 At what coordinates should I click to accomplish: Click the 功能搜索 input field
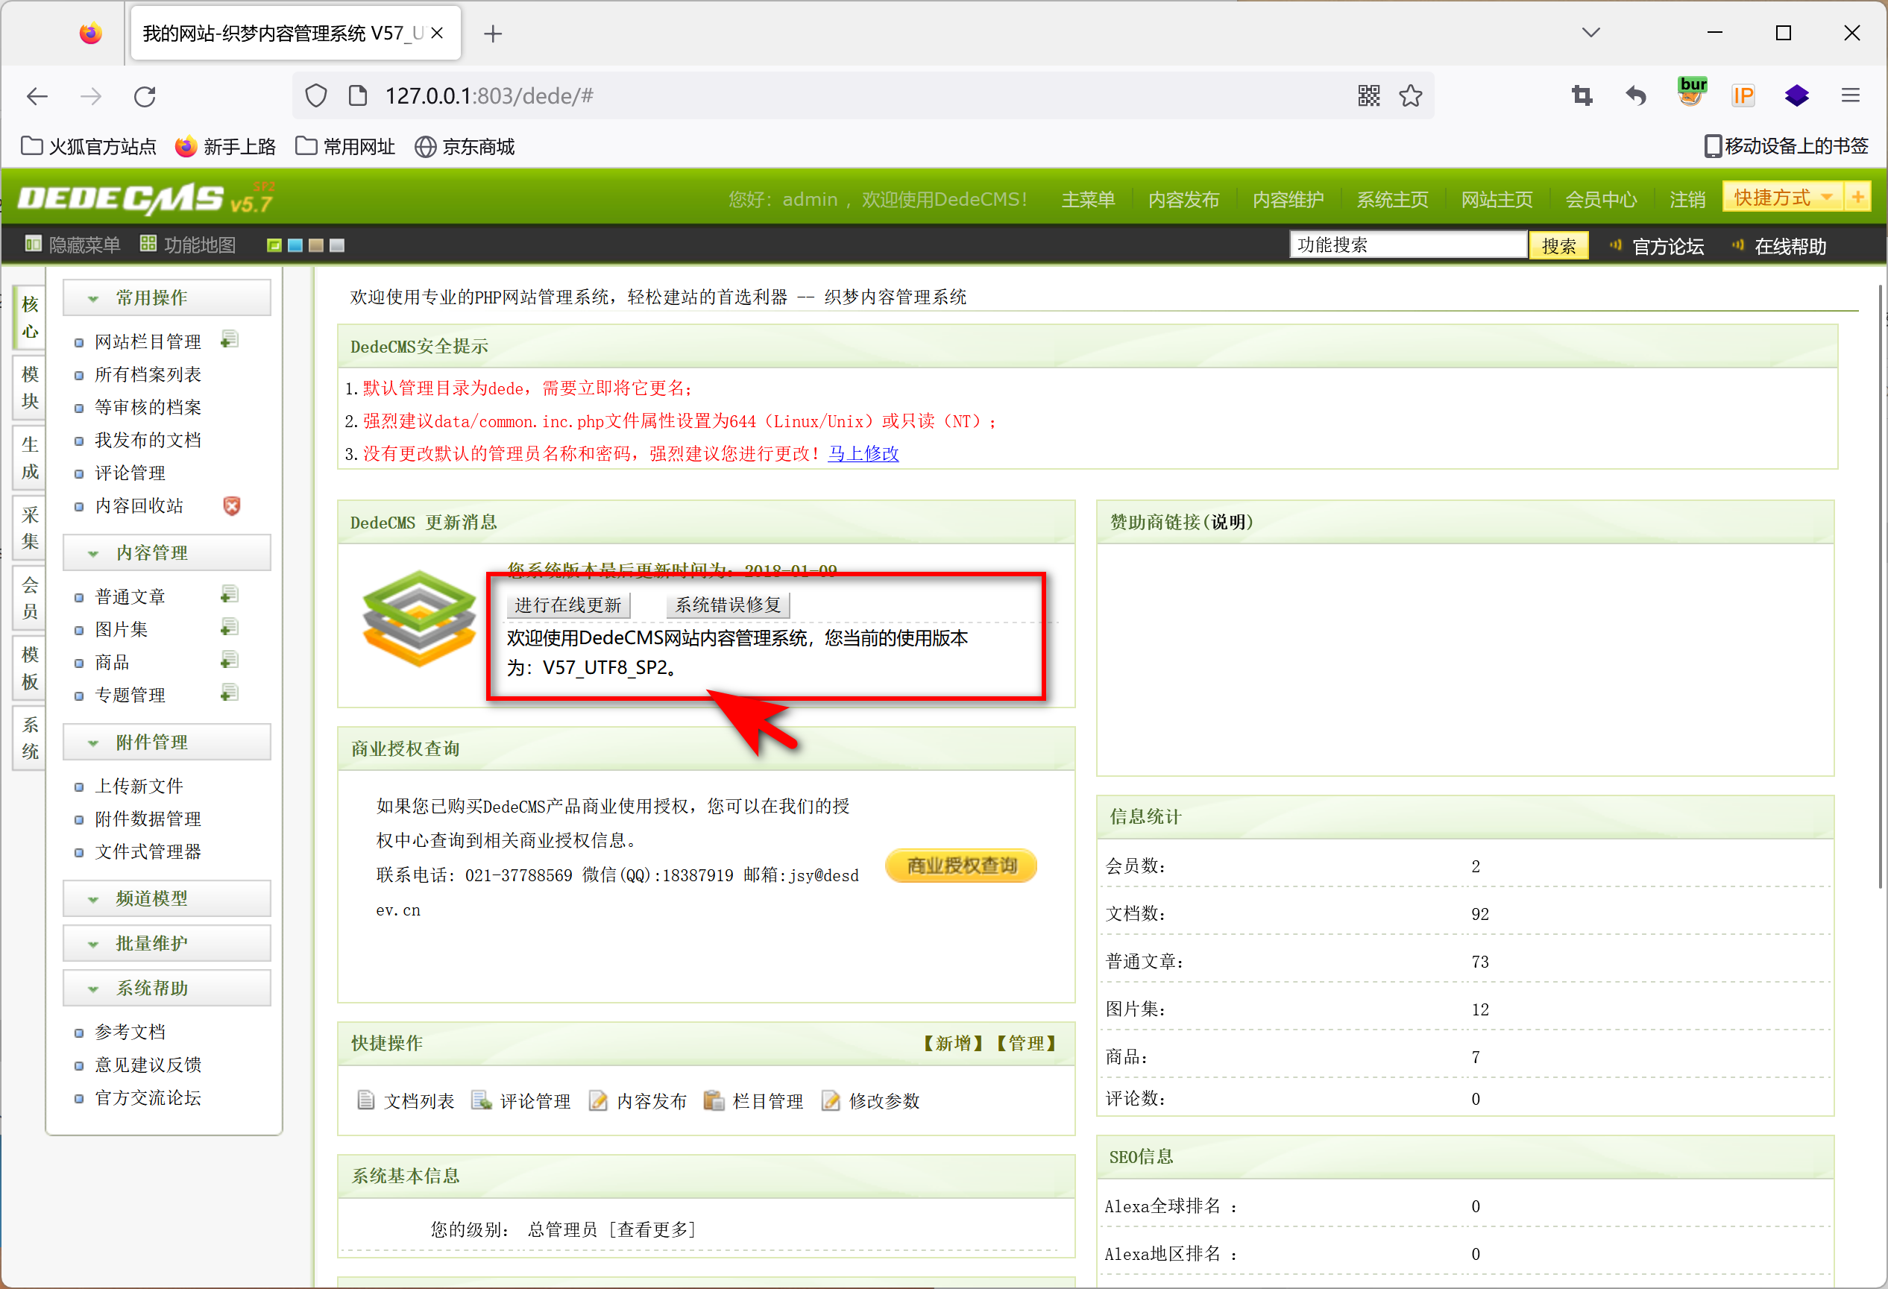(1407, 245)
